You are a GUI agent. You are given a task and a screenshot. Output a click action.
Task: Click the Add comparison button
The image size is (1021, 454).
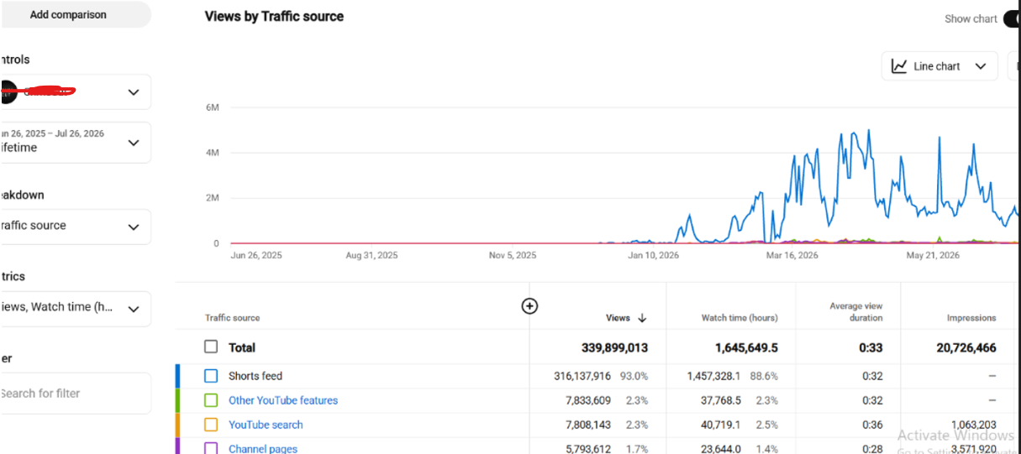(68, 14)
